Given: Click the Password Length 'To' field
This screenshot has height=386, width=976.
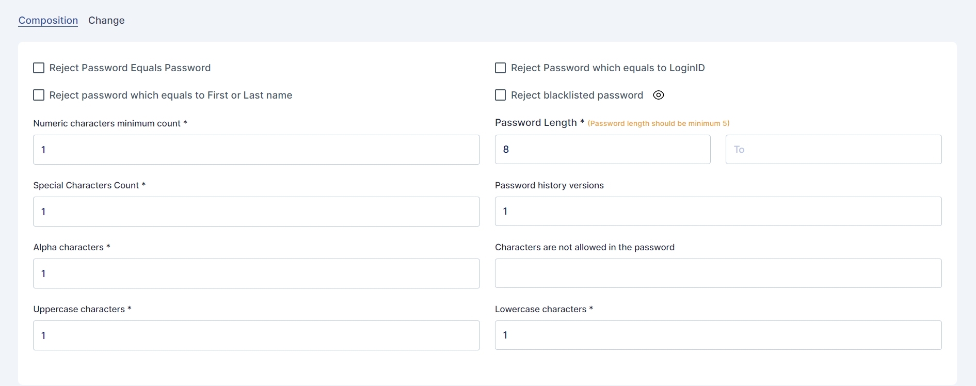Looking at the screenshot, I should (x=833, y=150).
